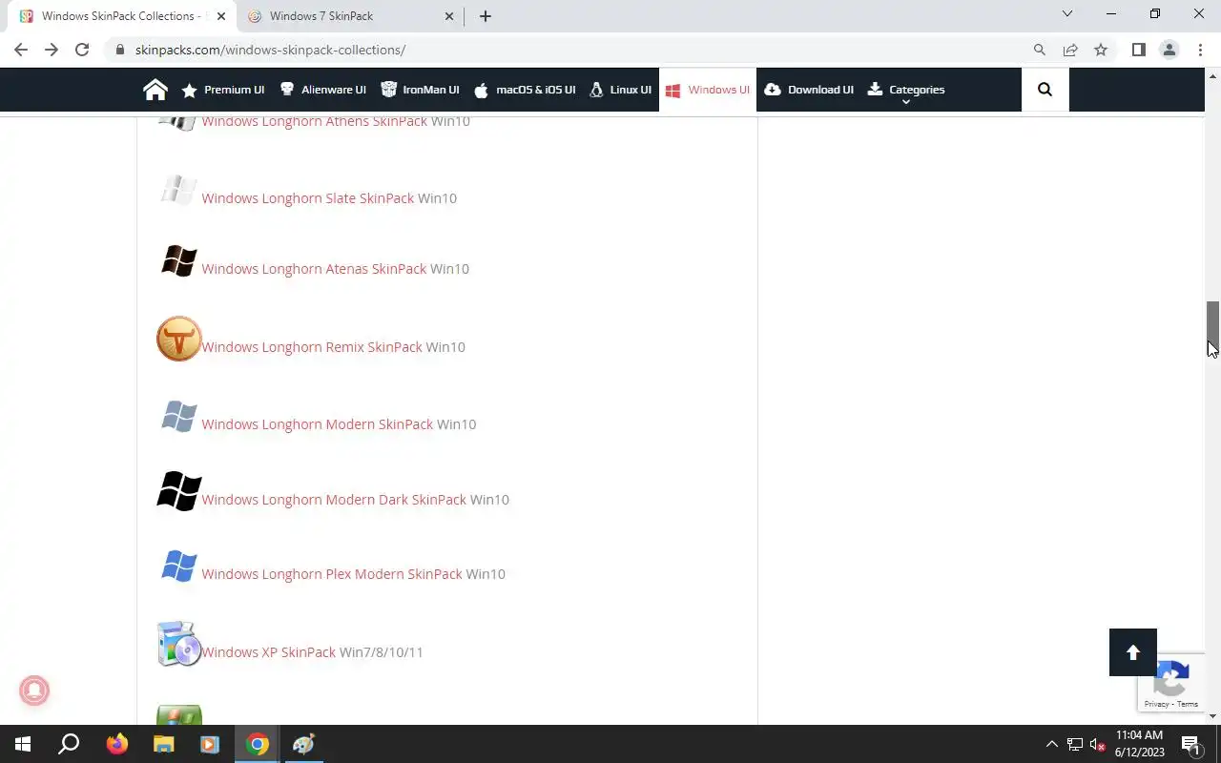Open taskbar search

point(69,744)
